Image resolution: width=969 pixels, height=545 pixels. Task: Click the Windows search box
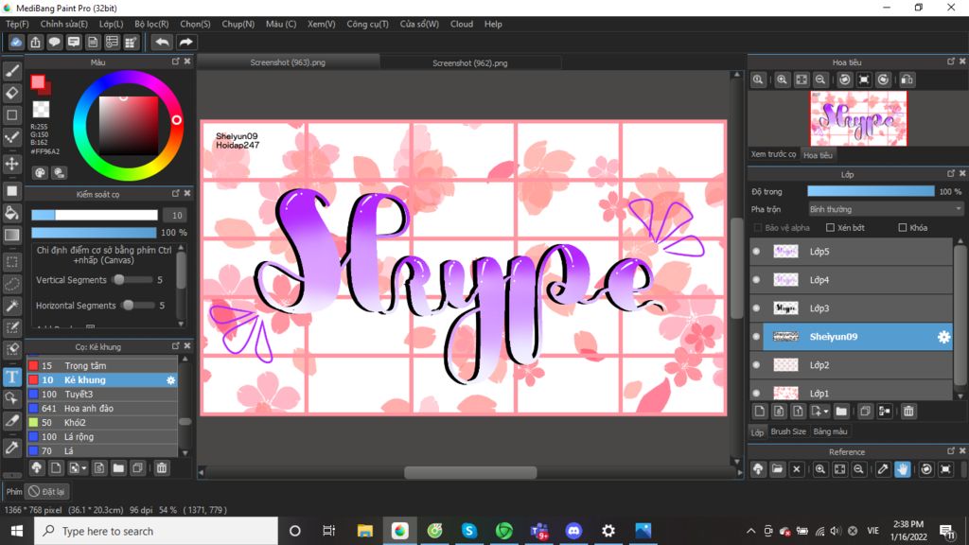tap(156, 531)
